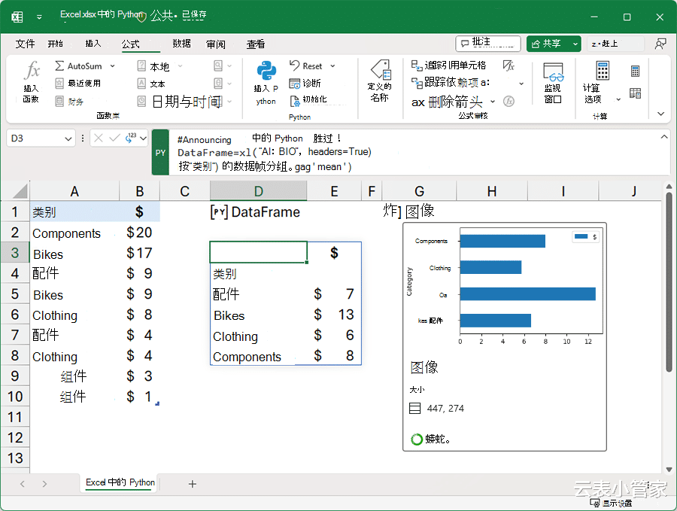Toggle the Python output type in formula bar
The image size is (677, 511).
[131, 138]
